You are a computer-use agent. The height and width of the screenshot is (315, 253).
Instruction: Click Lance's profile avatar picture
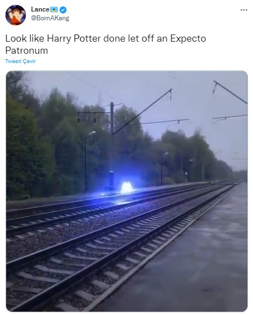(15, 15)
